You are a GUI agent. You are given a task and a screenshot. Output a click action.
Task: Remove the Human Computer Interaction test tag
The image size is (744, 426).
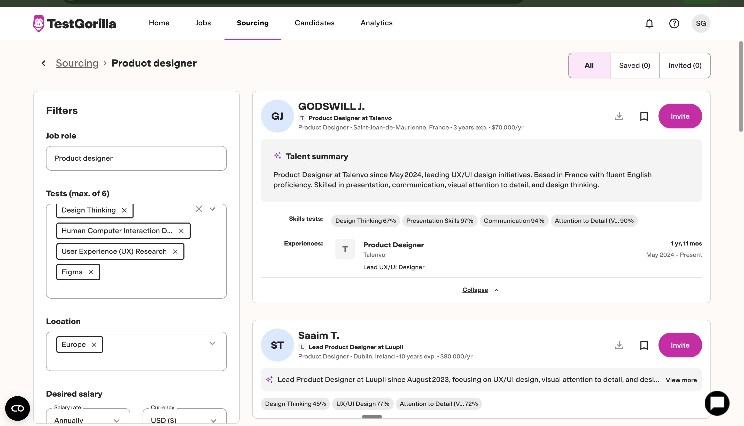181,231
